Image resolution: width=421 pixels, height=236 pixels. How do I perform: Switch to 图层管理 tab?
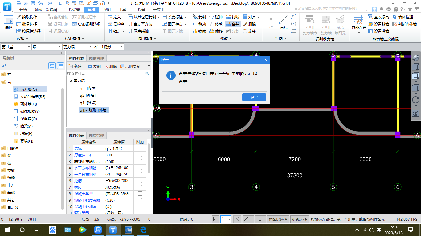(x=96, y=135)
